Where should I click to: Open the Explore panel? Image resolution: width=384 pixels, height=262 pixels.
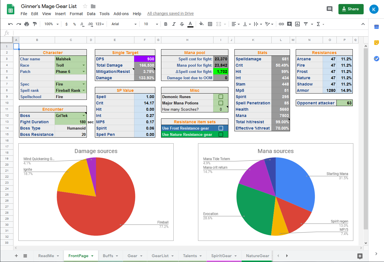click(360, 256)
